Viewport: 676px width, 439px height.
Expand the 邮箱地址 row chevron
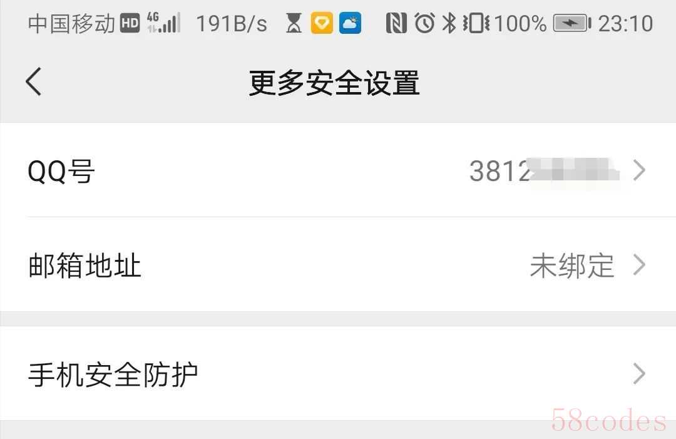639,265
